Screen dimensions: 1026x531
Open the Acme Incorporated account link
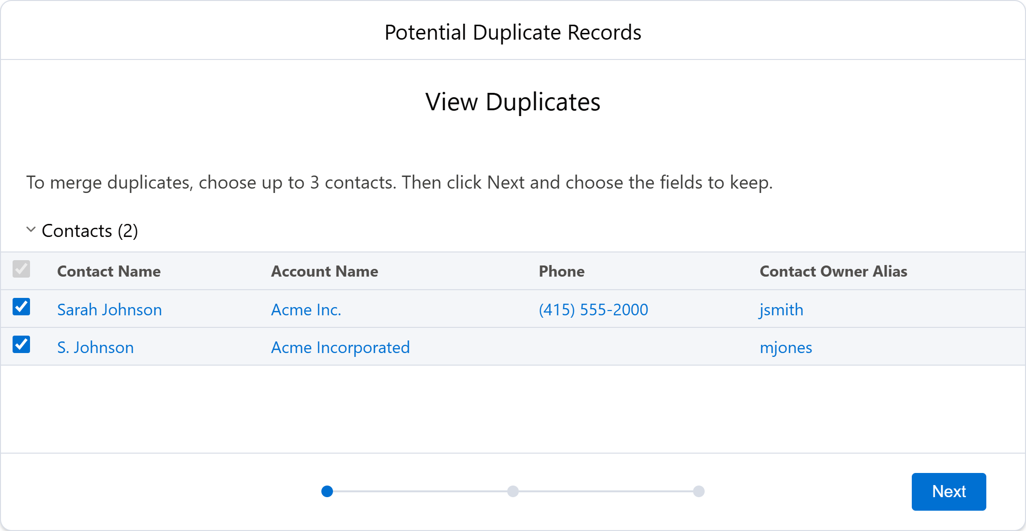pyautogui.click(x=340, y=347)
